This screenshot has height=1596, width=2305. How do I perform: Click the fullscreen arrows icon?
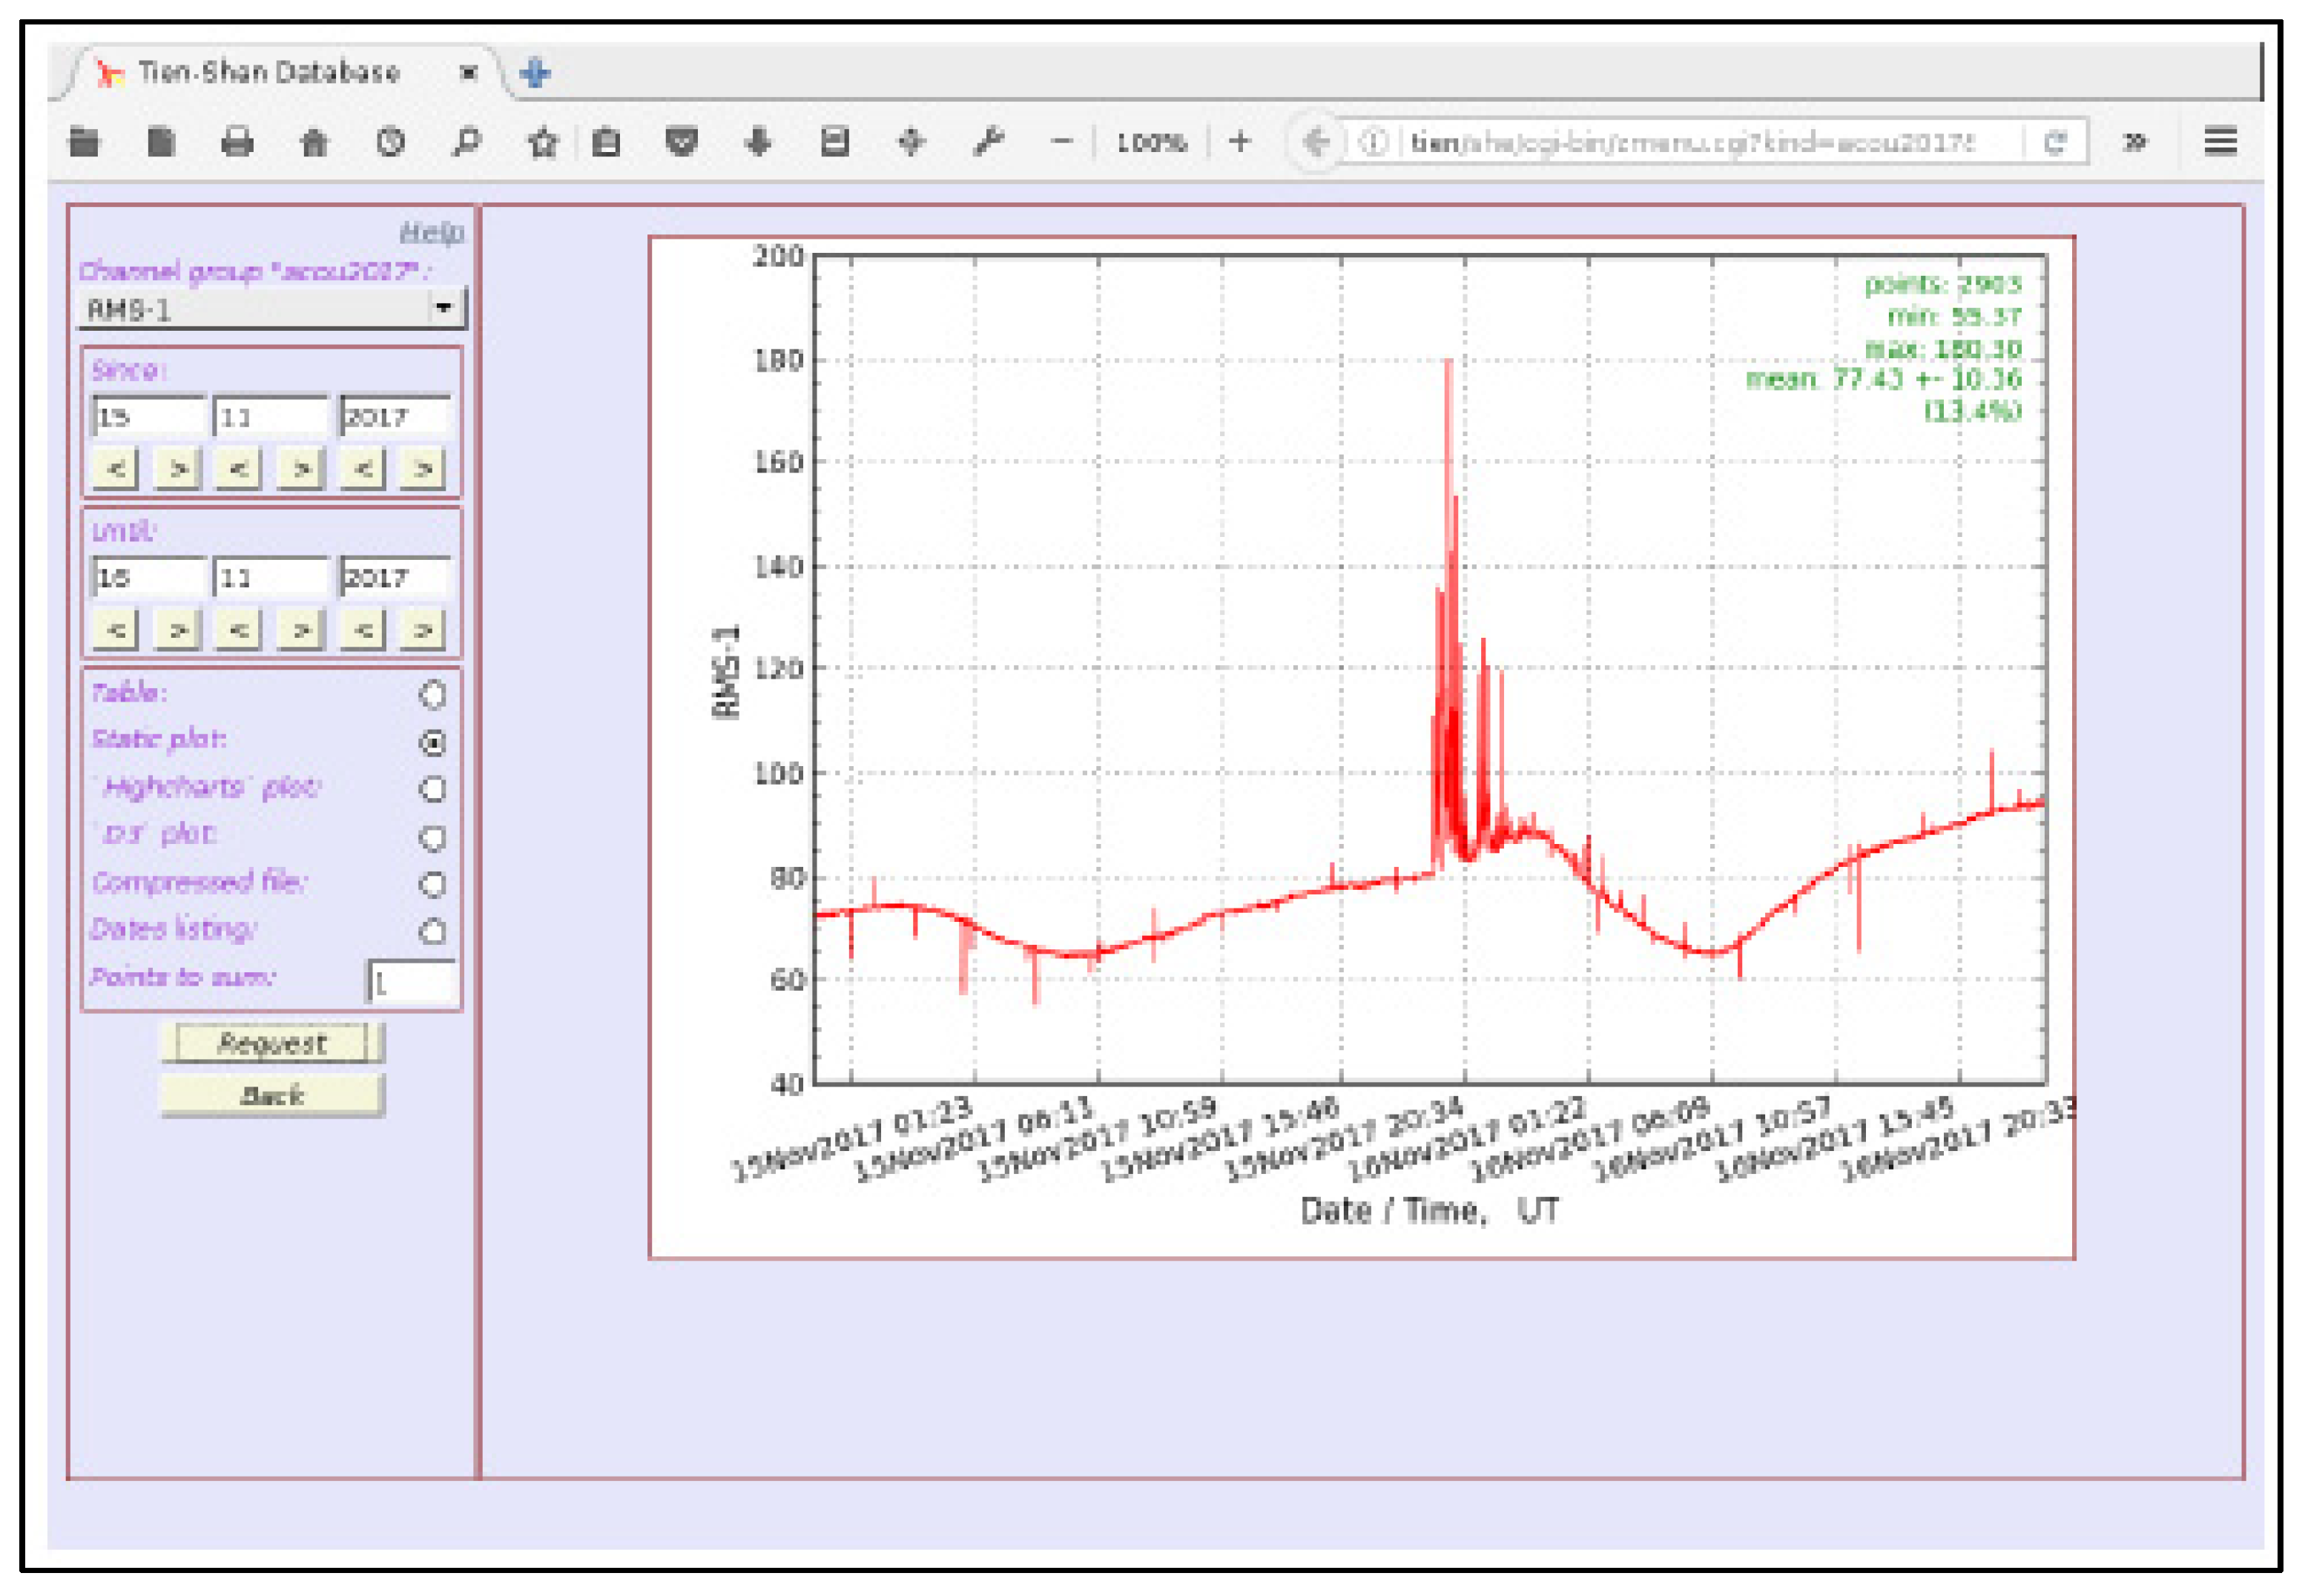910,142
